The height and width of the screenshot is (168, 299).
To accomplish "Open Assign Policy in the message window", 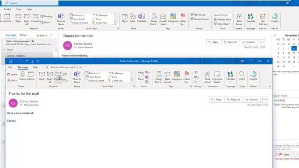I will click(x=159, y=77).
